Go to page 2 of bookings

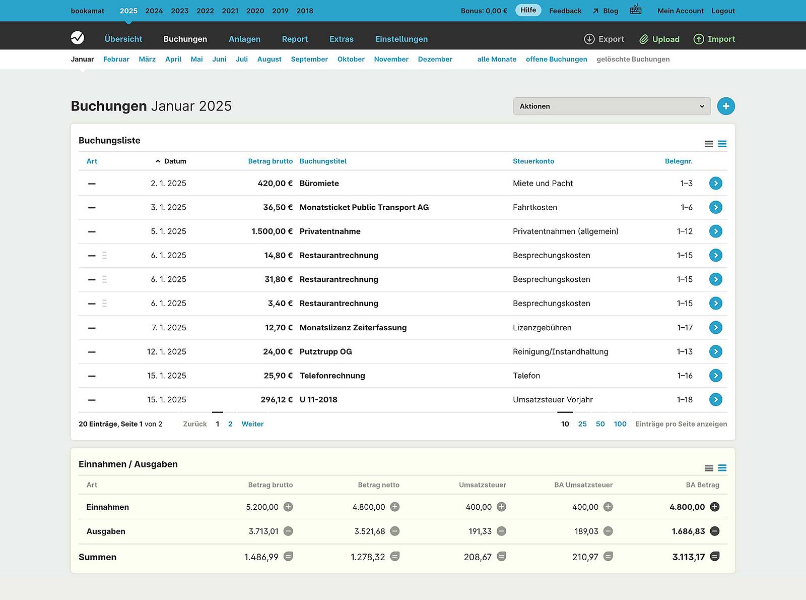tap(230, 424)
